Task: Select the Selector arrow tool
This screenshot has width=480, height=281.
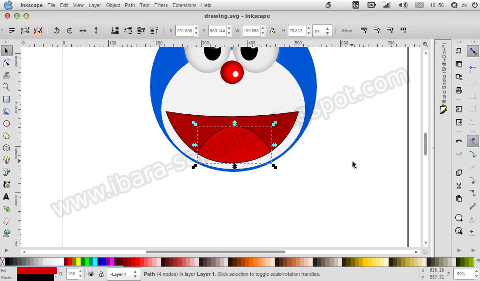Action: pyautogui.click(x=7, y=51)
